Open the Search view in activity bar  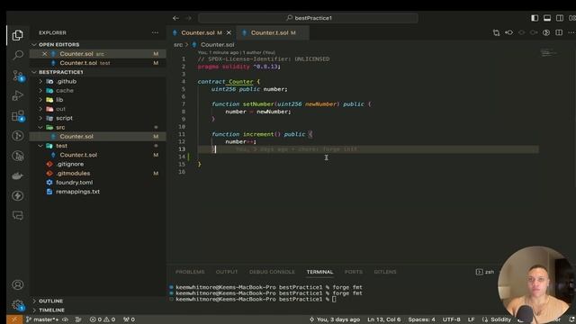coord(17,55)
